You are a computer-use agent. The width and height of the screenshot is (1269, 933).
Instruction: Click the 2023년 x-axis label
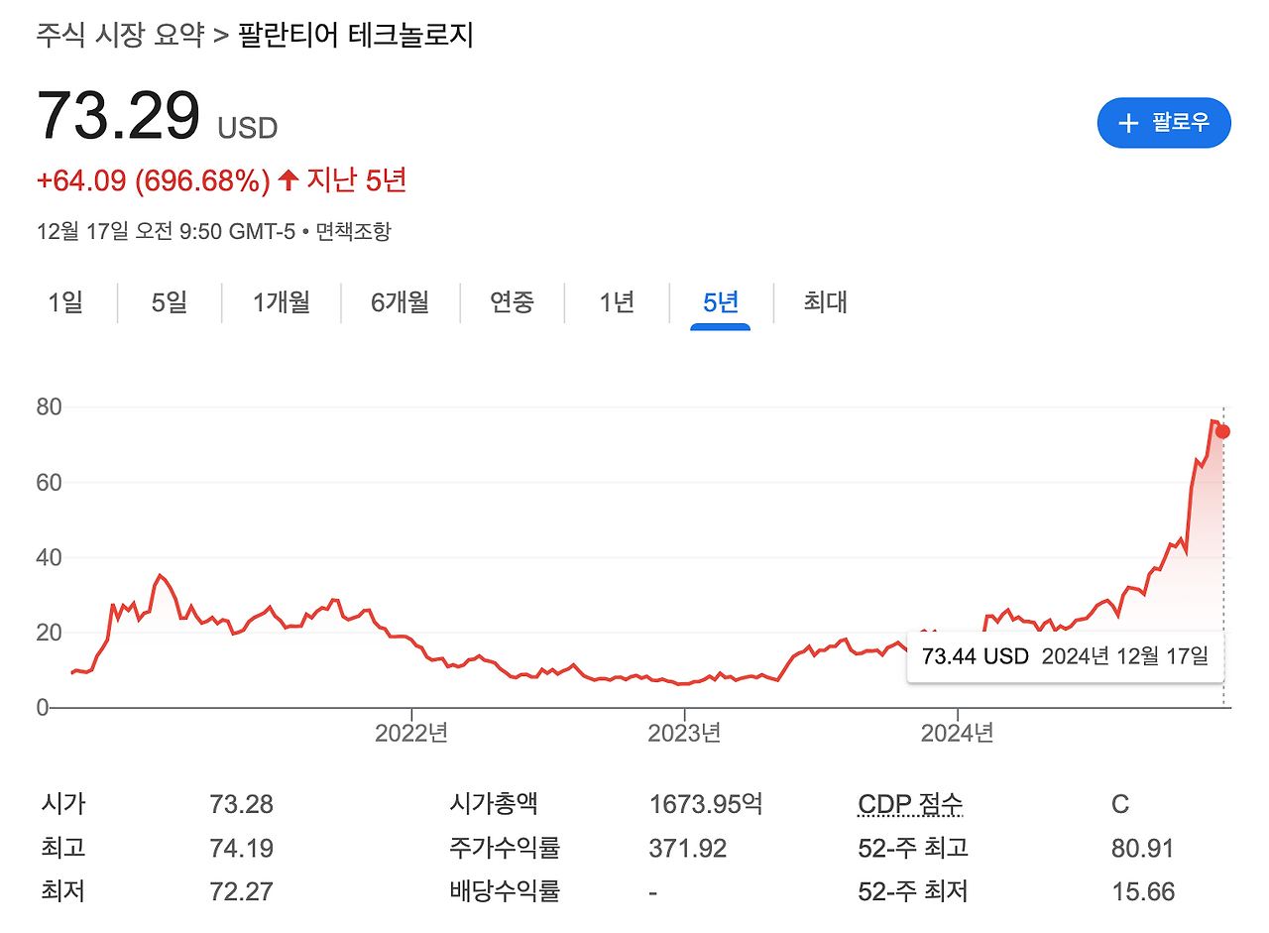pos(684,734)
